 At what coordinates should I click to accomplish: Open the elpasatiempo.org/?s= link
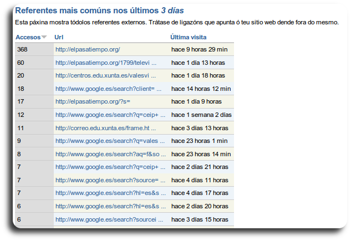(x=93, y=101)
